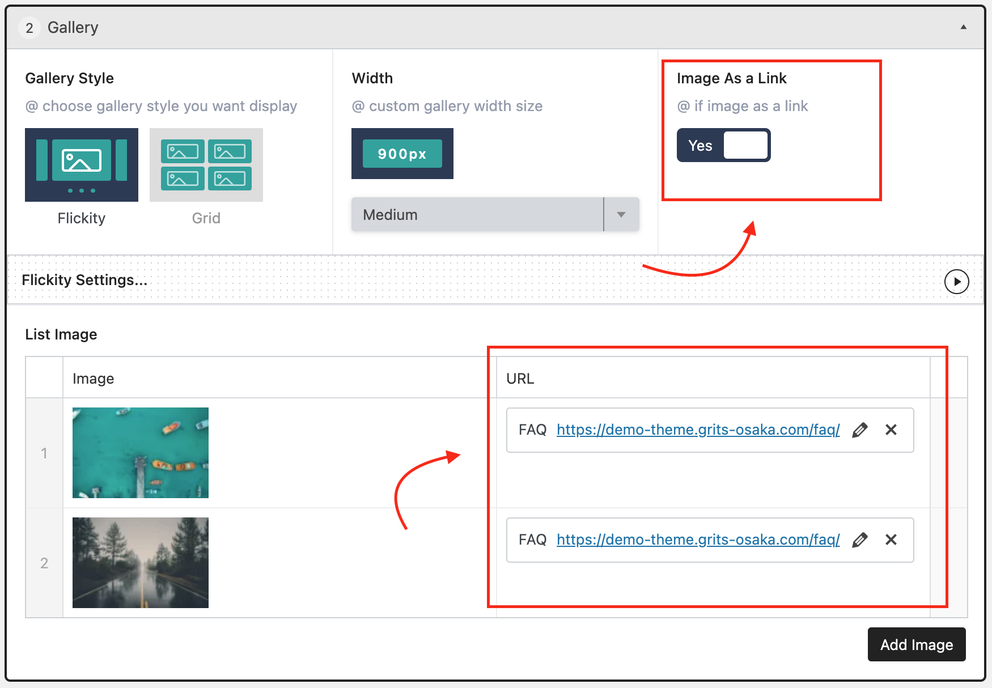This screenshot has width=992, height=688.
Task: Open the Medium width dropdown
Action: click(477, 215)
